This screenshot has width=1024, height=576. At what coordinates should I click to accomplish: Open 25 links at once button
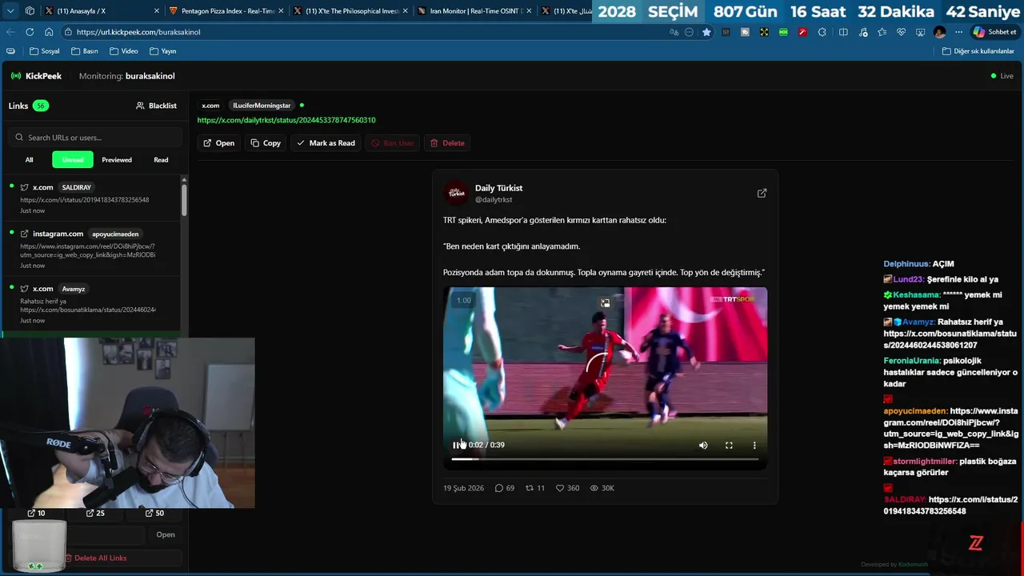(x=94, y=513)
